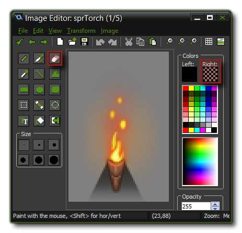Viewport: 242px width, 233px height.
Task: Select the Spray paint tool
Action: click(39, 58)
